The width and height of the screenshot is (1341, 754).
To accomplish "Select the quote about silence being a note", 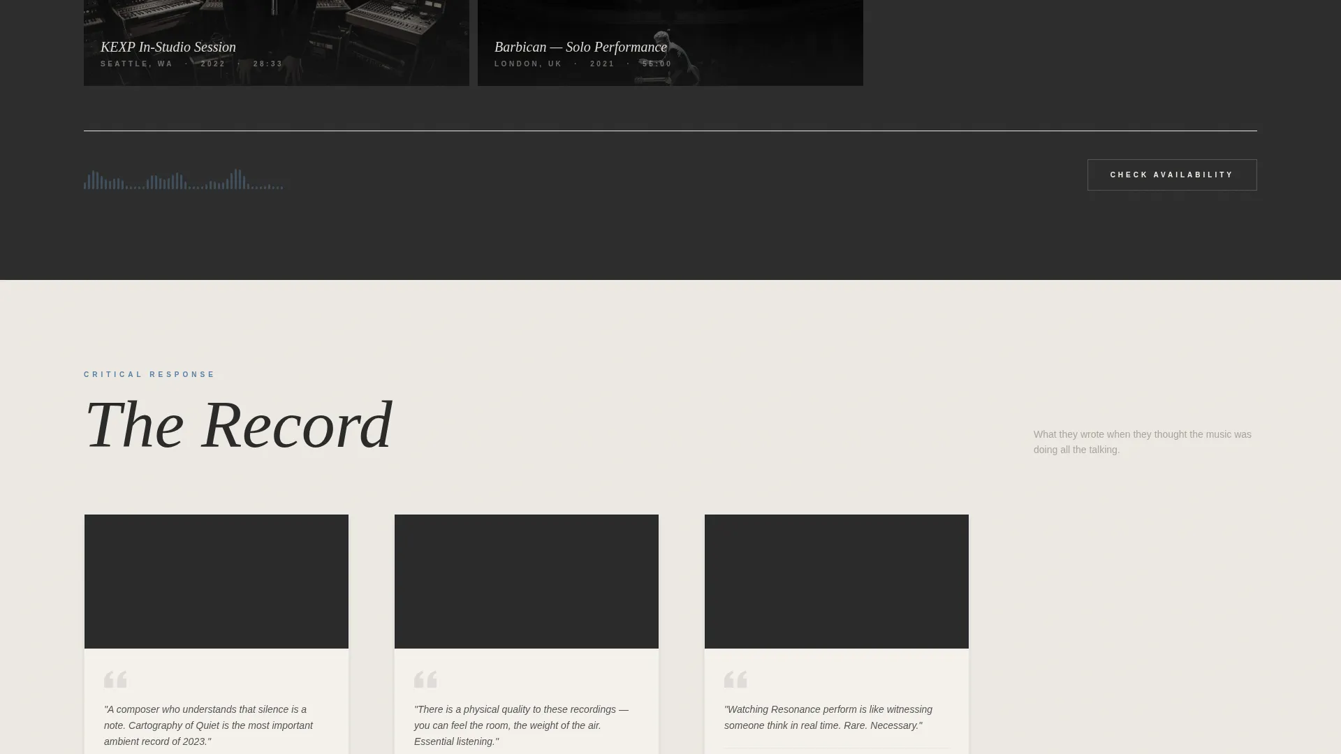I will tap(209, 725).
